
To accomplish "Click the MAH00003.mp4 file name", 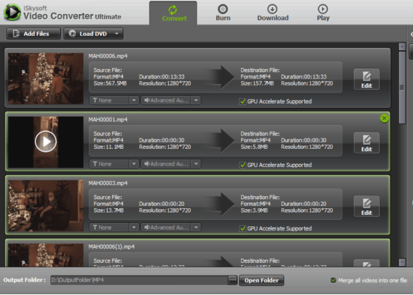I will (x=107, y=183).
